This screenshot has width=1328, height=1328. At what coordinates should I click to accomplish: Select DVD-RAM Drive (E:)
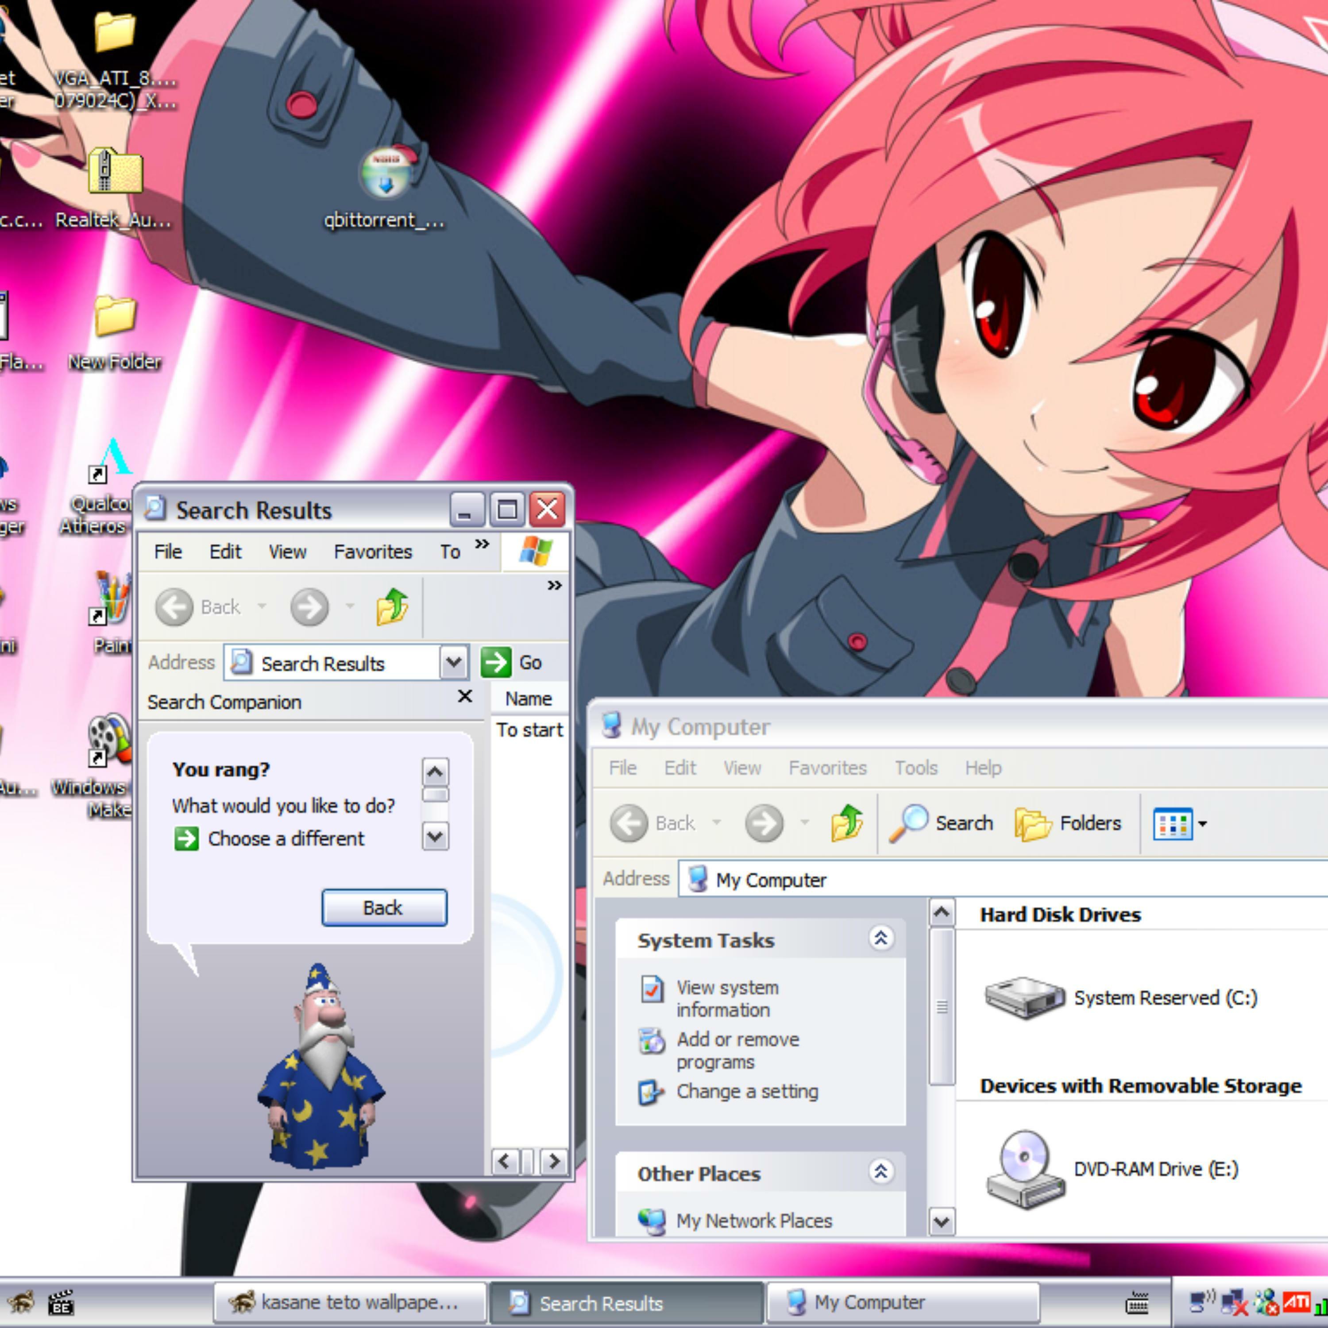tap(1112, 1169)
